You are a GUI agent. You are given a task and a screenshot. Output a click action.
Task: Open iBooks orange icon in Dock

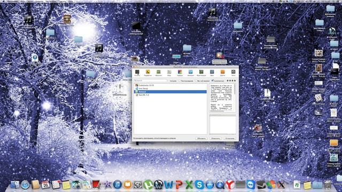(128, 185)
